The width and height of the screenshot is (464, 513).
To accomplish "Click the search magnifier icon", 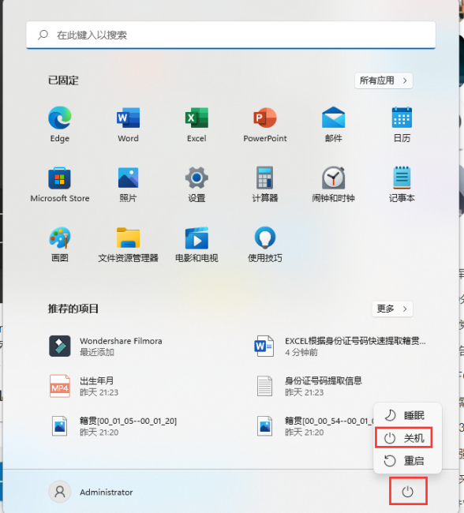I will (43, 35).
